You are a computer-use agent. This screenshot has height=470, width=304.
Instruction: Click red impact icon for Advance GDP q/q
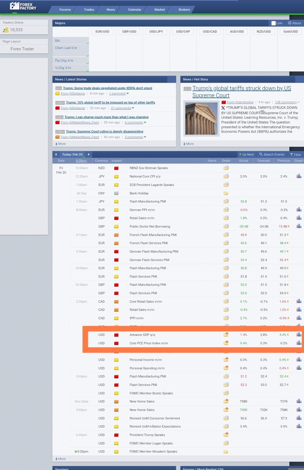(x=116, y=335)
